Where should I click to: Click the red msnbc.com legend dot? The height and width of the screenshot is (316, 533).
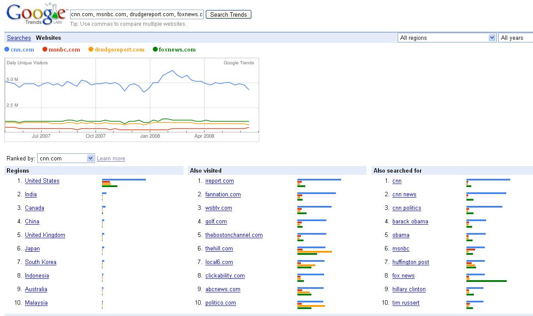click(45, 49)
